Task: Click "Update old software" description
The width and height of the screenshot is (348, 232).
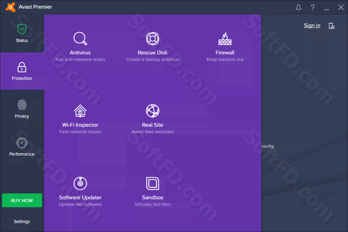Action: pyautogui.click(x=80, y=204)
